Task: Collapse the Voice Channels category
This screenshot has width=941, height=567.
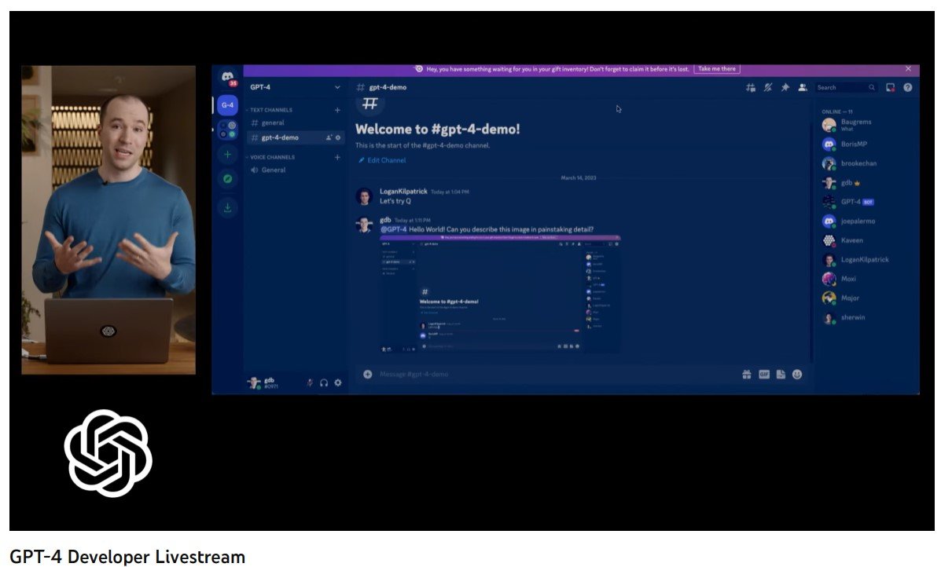Action: pyautogui.click(x=272, y=157)
